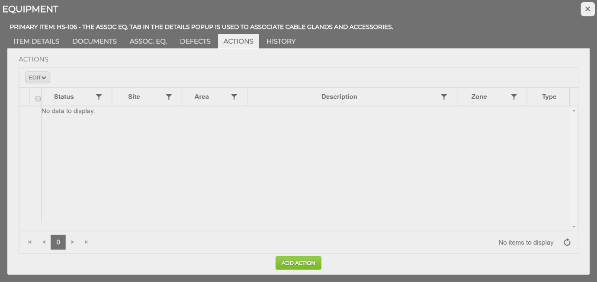Open the Description column filter
The height and width of the screenshot is (282, 597).
pyautogui.click(x=444, y=96)
